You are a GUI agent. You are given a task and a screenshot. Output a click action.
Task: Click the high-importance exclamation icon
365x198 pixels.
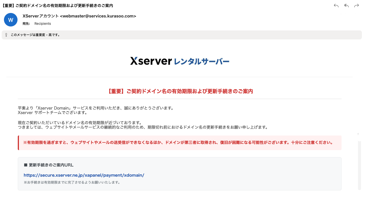[x=6, y=35]
